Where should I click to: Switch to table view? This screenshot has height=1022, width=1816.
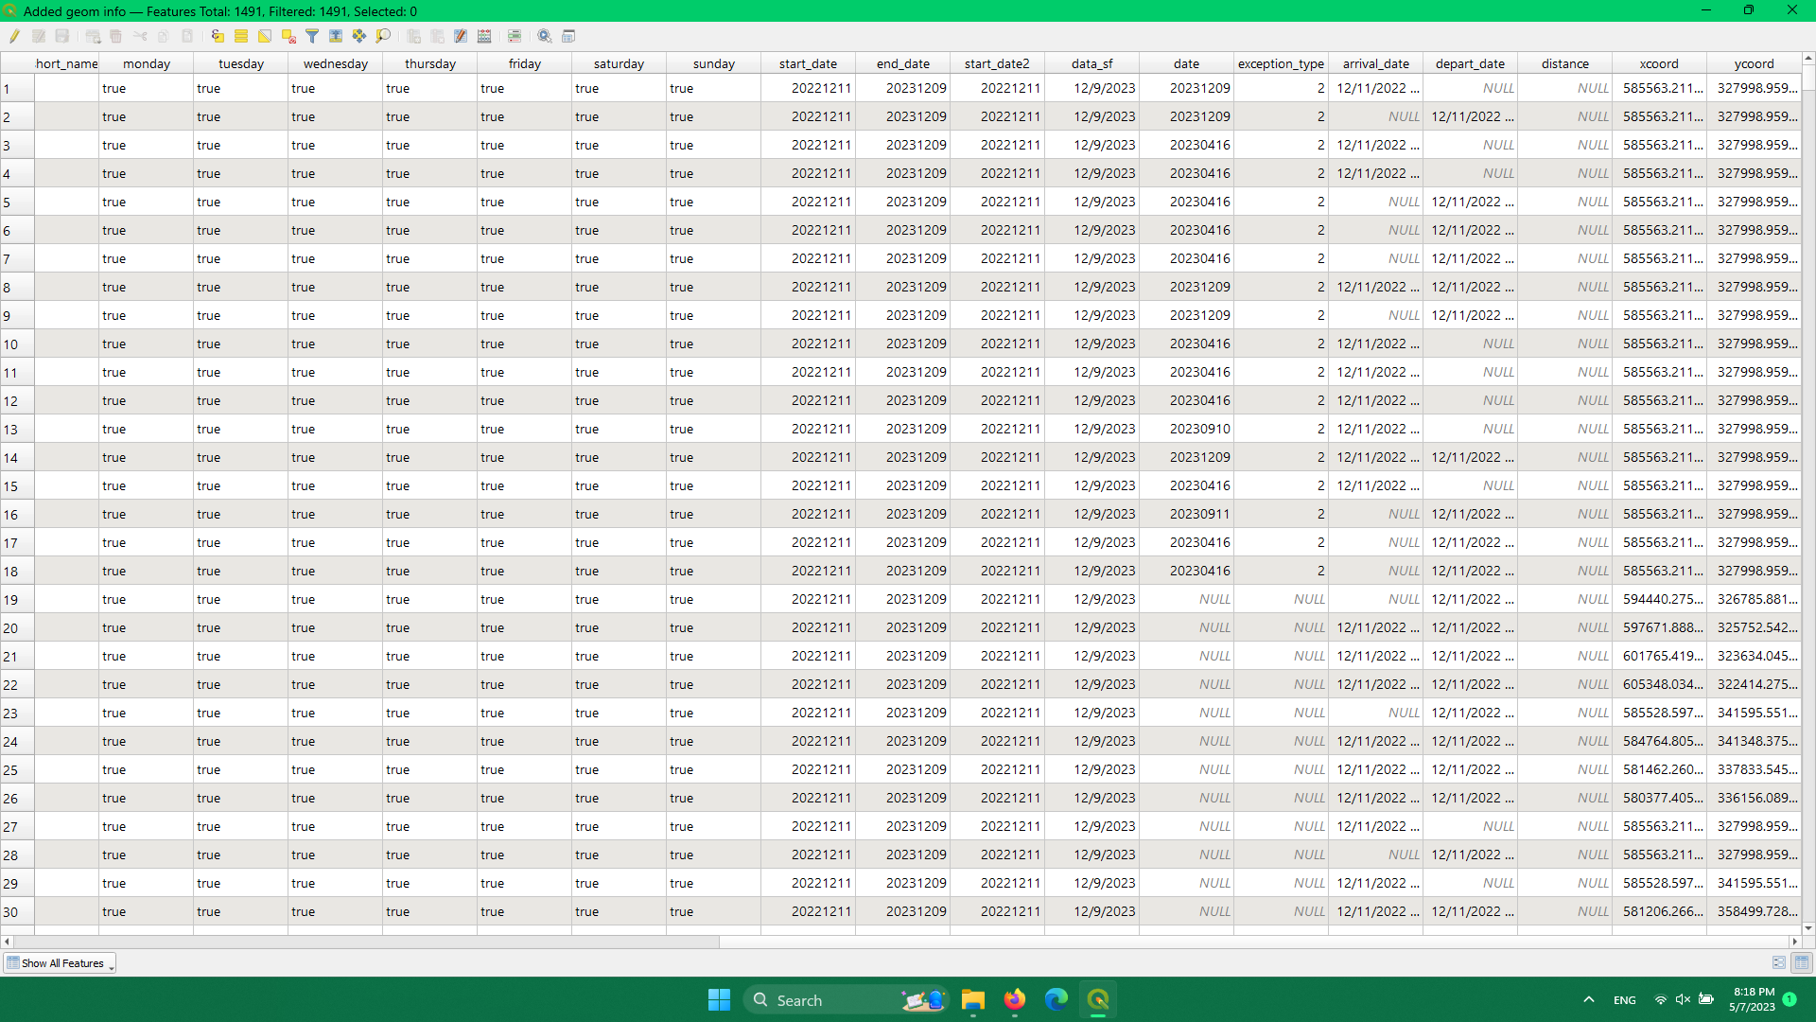1802,962
